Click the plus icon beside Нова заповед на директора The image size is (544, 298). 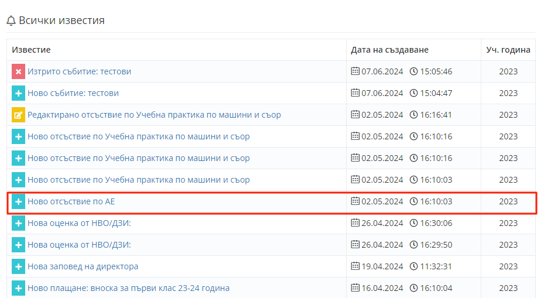(x=18, y=266)
